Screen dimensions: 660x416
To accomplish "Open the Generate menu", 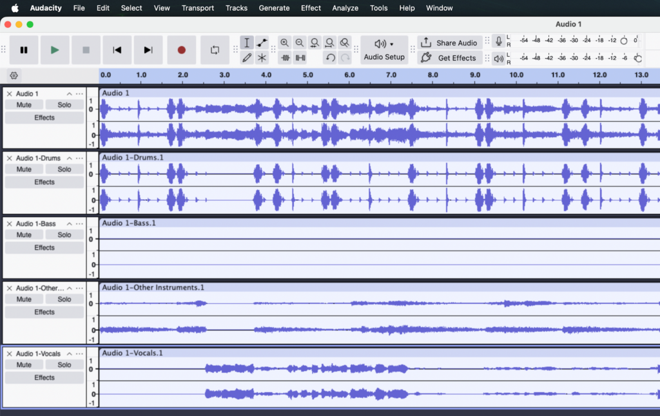I will click(x=274, y=8).
